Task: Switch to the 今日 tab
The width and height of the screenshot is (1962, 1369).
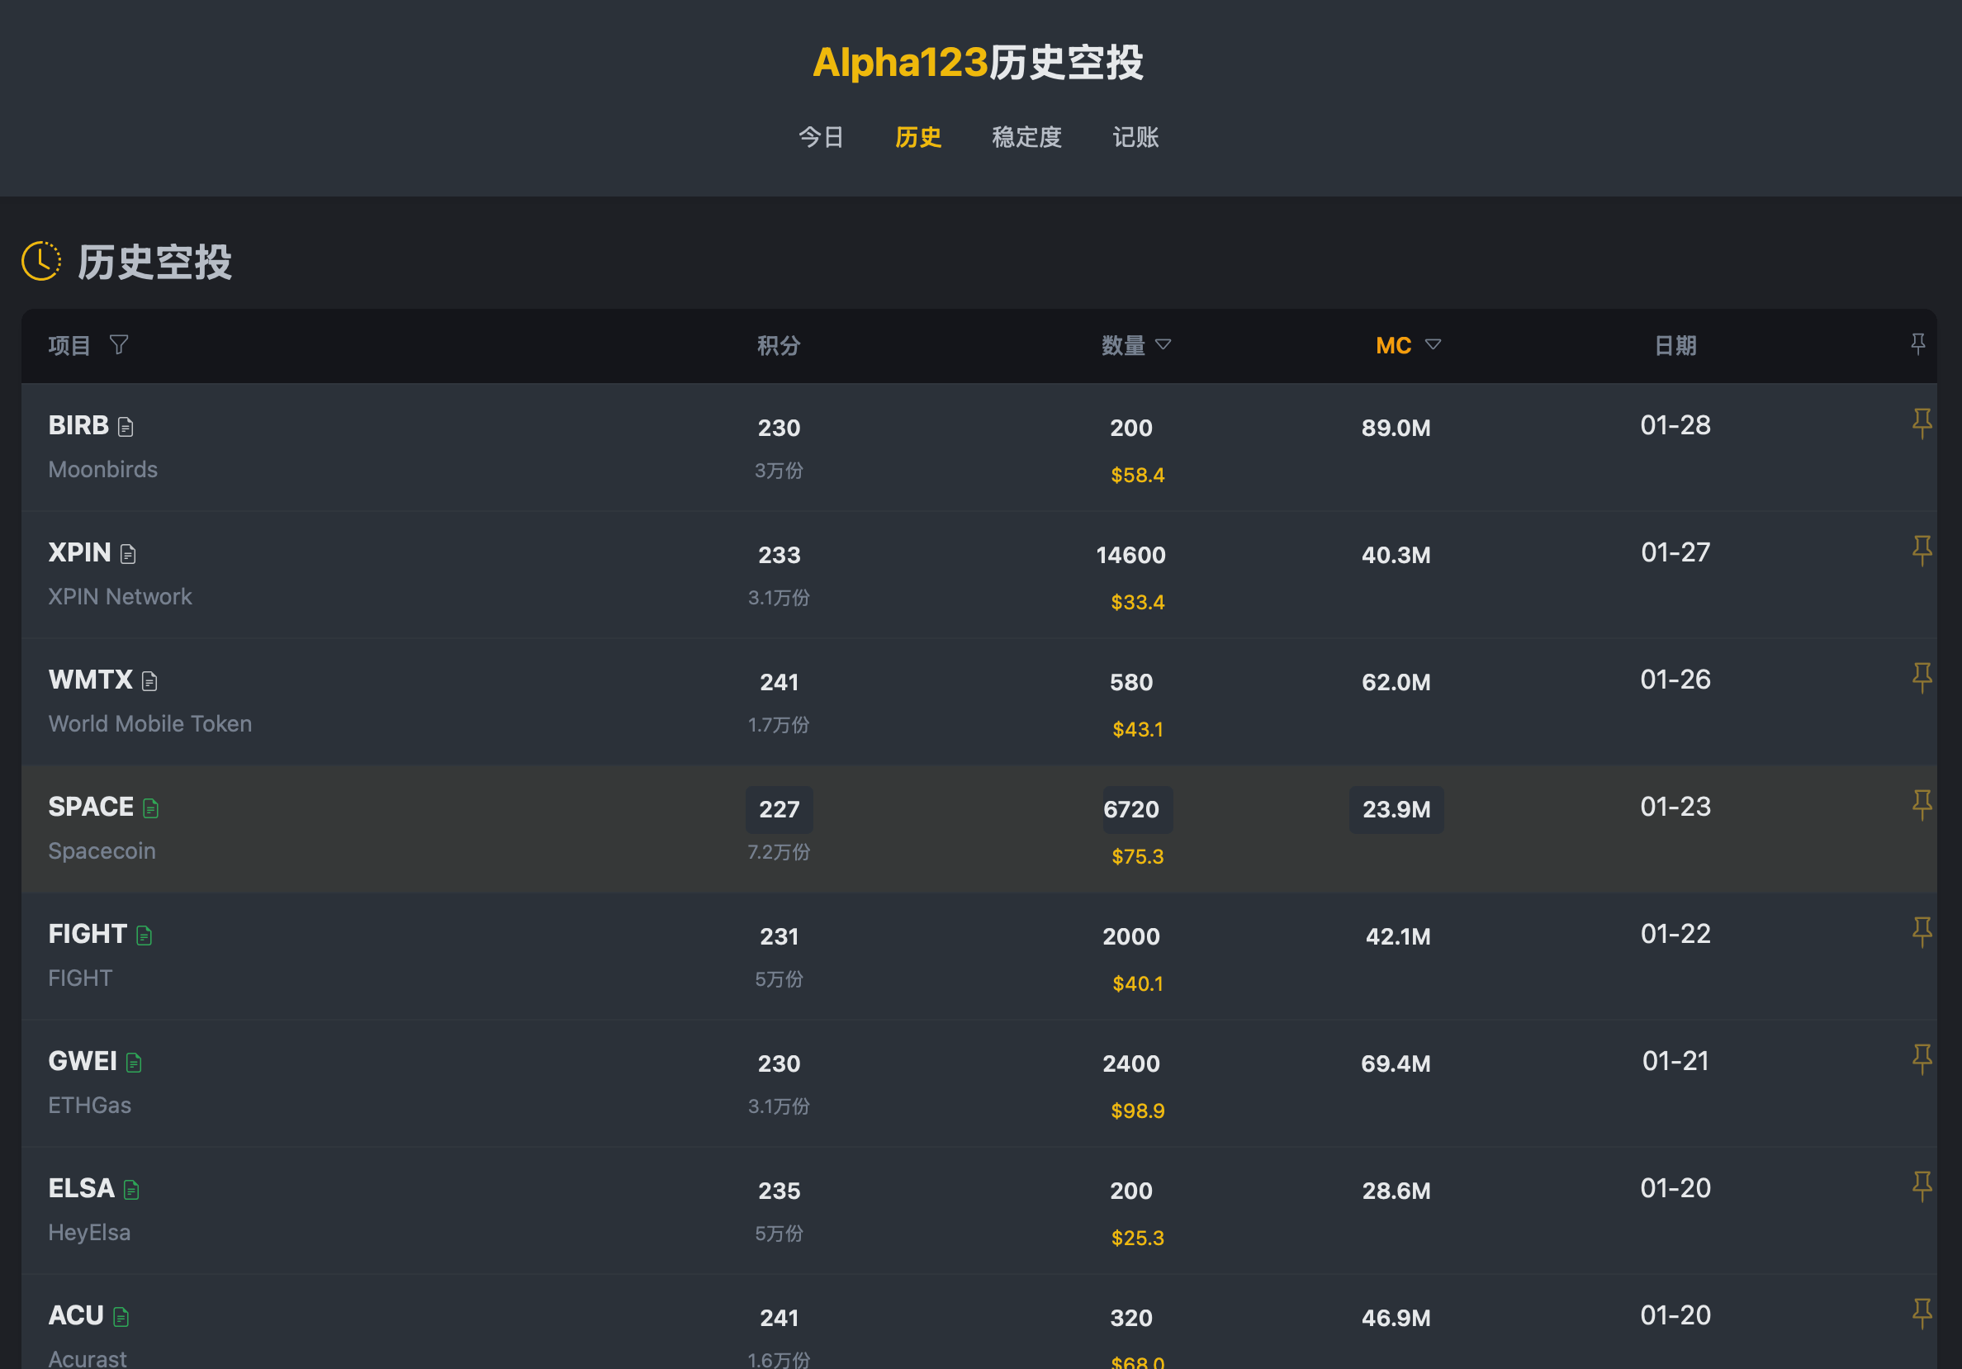Action: [x=821, y=137]
